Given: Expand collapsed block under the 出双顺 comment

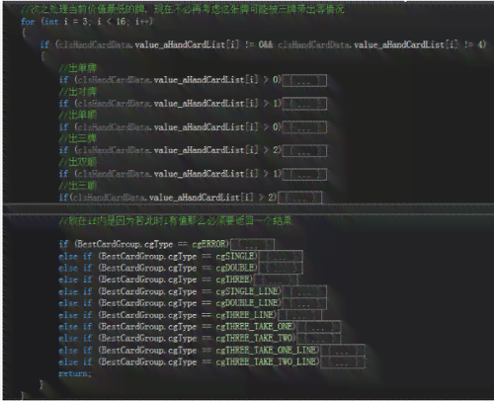Looking at the screenshot, I should [304, 174].
